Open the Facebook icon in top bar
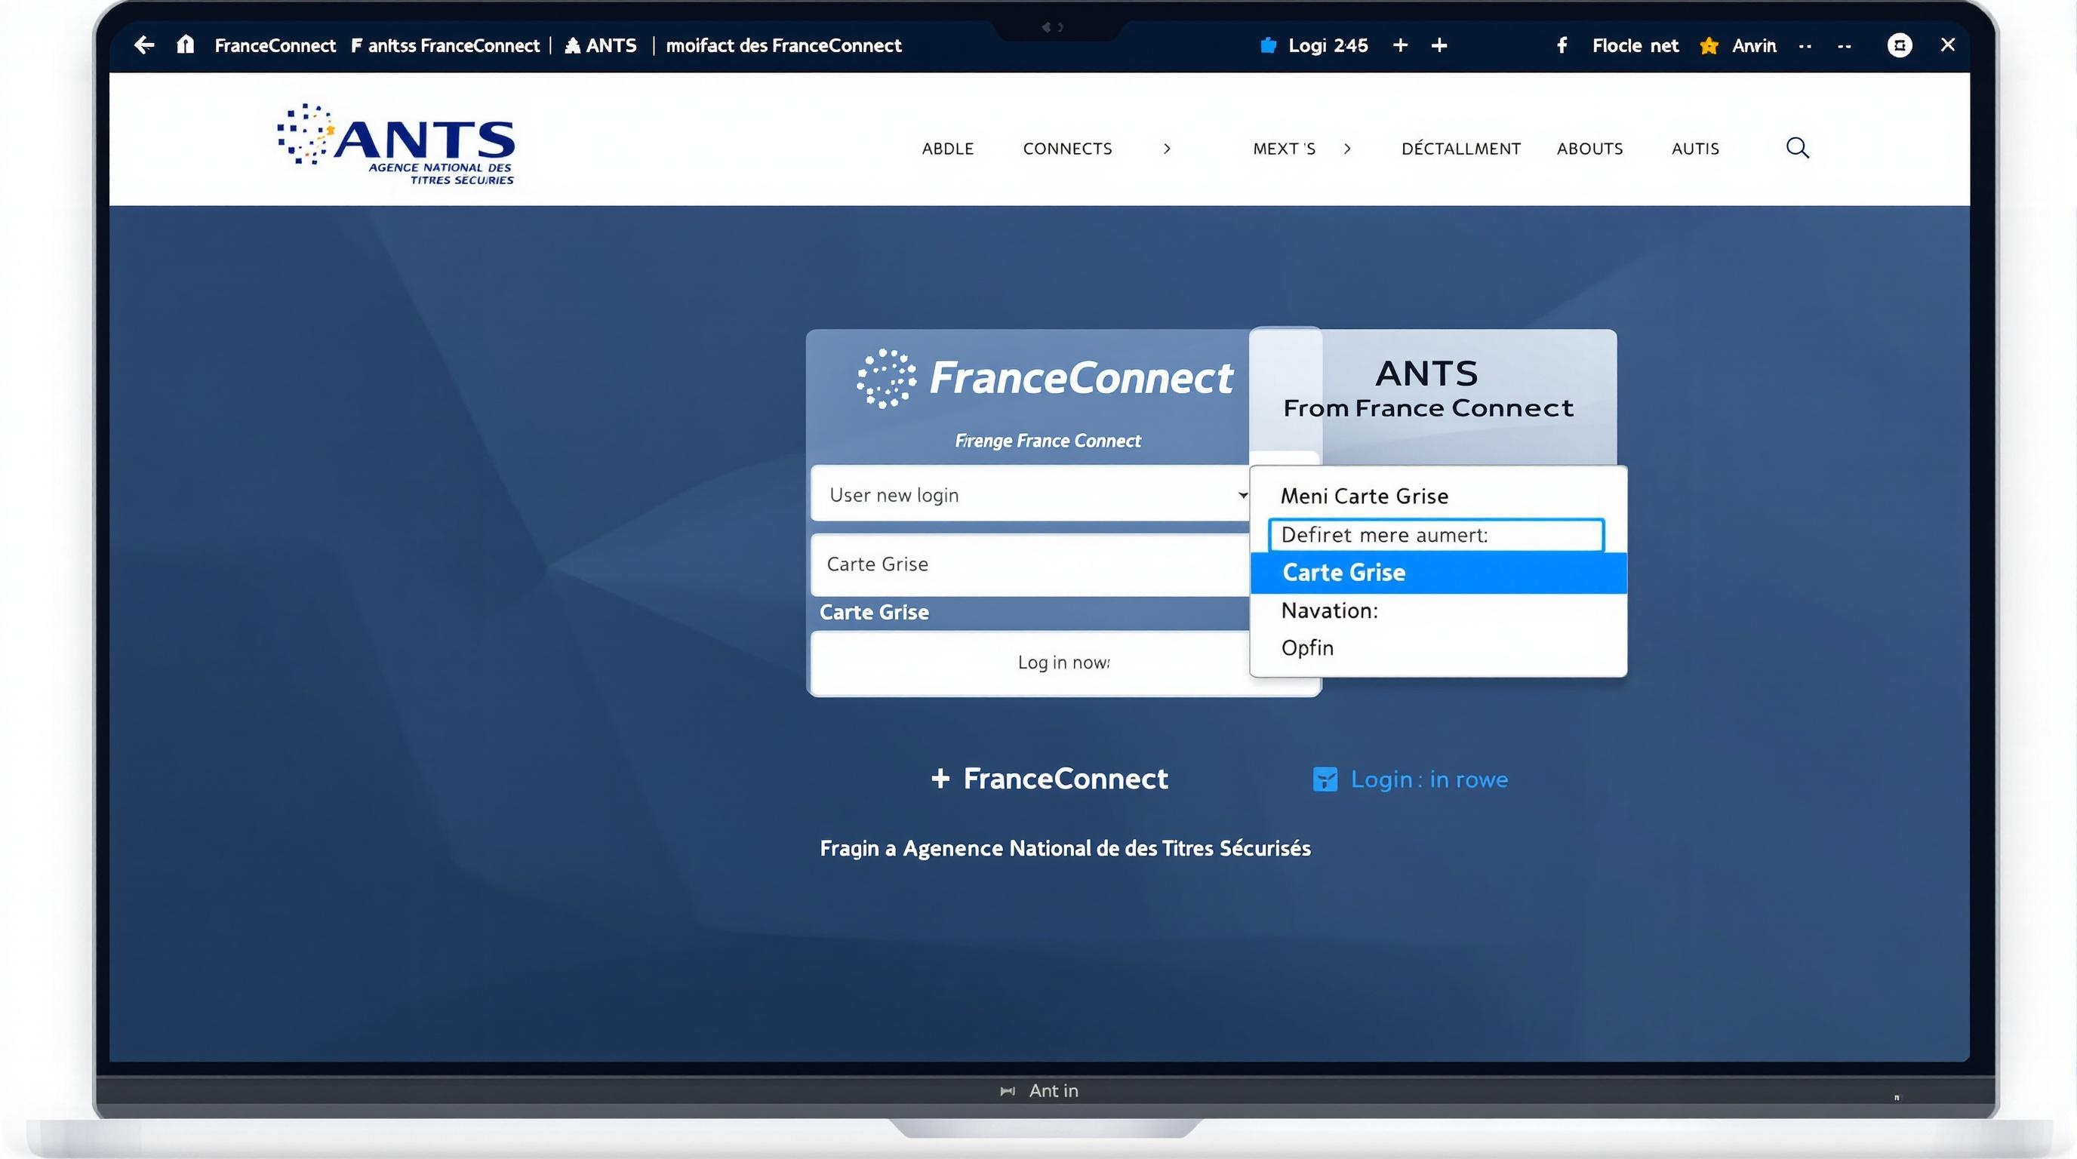The width and height of the screenshot is (2077, 1159). pyautogui.click(x=1562, y=45)
